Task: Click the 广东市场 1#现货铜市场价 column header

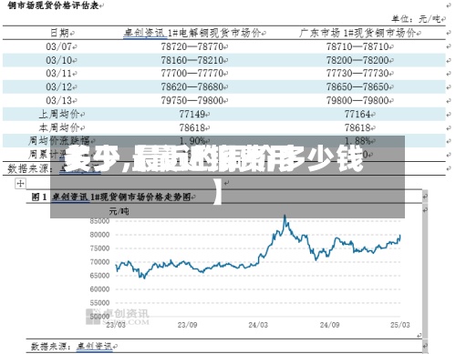Action: pyautogui.click(x=358, y=33)
